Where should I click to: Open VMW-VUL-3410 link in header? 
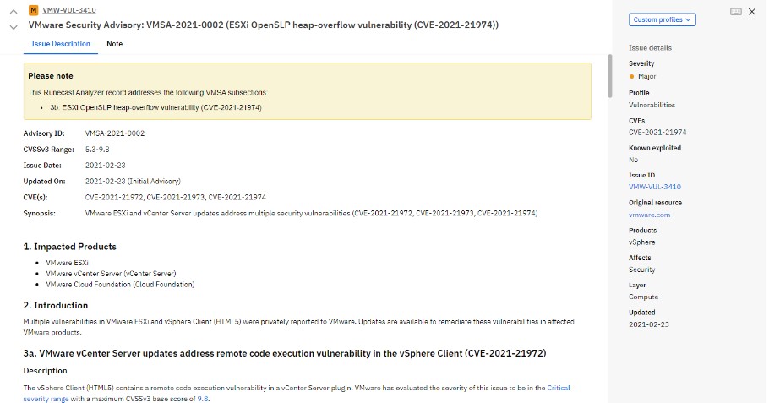69,10
